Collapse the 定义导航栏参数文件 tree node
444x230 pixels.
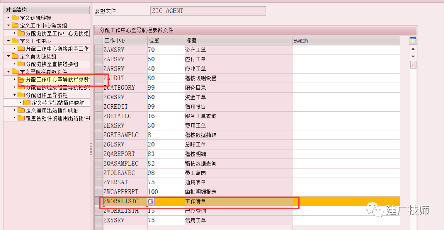(9, 72)
